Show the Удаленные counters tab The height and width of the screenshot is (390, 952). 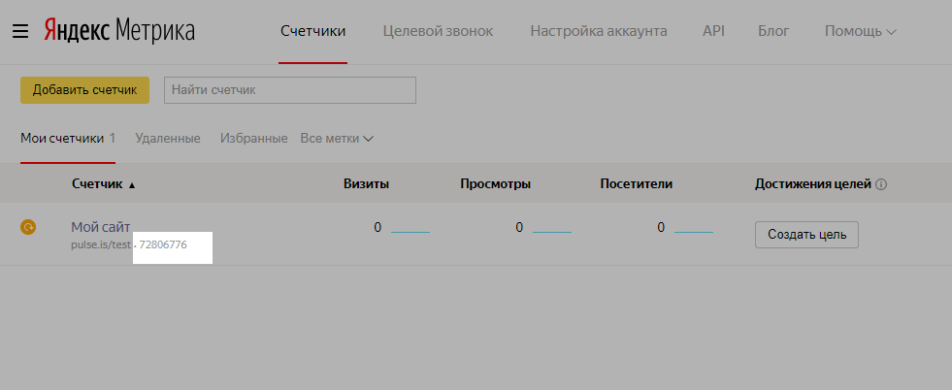coord(168,139)
